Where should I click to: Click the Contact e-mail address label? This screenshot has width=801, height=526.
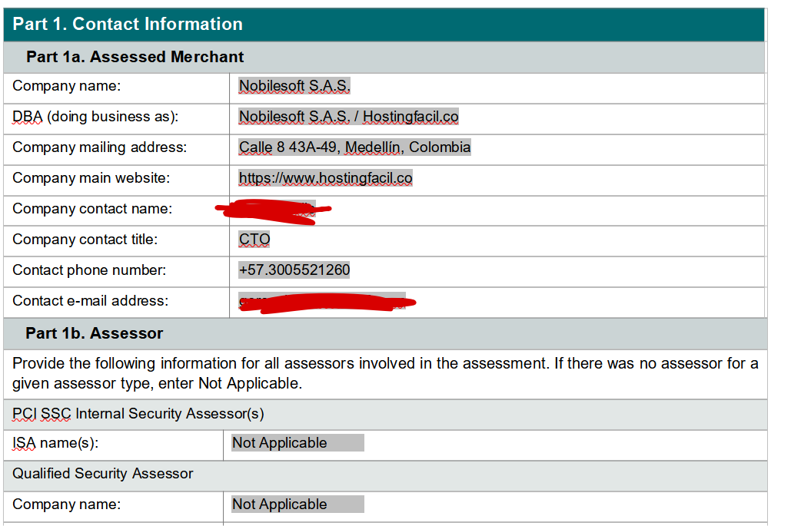91,301
